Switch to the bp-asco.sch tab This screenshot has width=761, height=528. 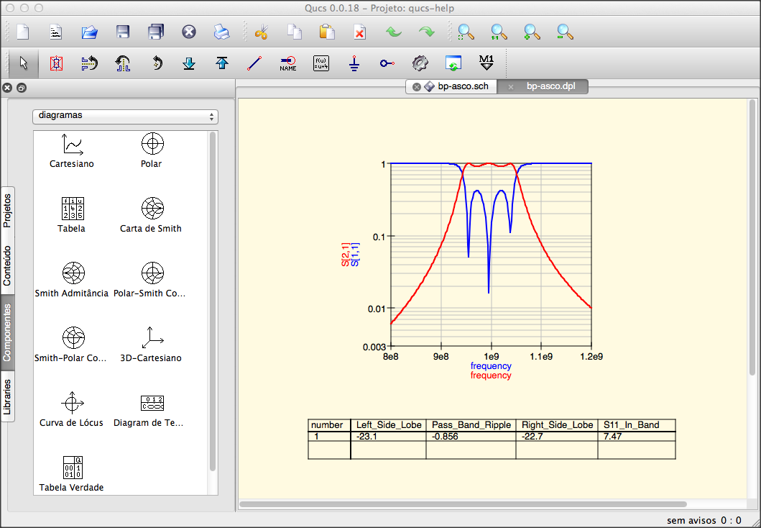click(x=451, y=86)
